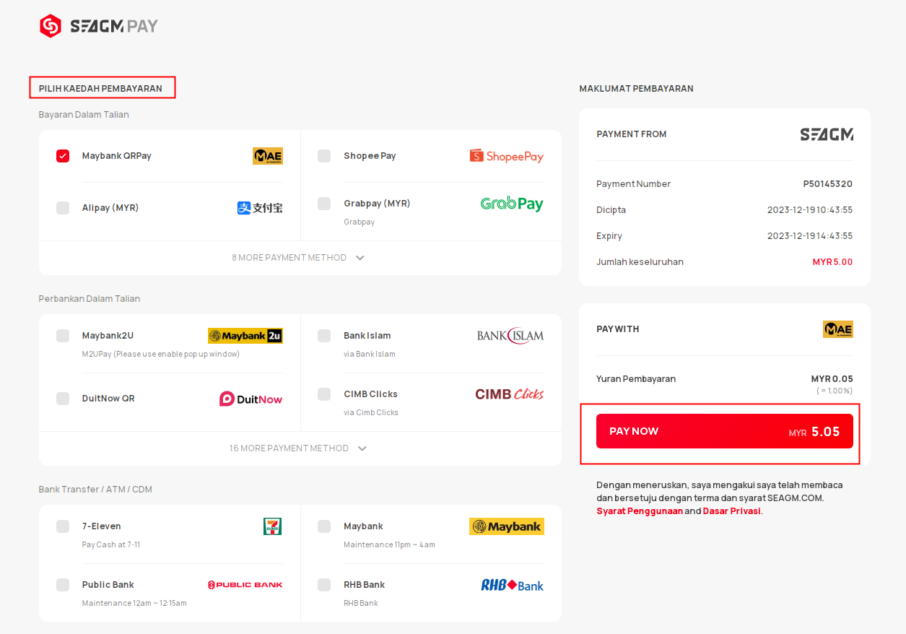This screenshot has width=906, height=634.
Task: Click the RHB Bank logo
Action: click(513, 585)
